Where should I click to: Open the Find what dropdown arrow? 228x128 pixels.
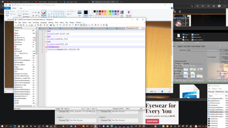click(x=217, y=50)
